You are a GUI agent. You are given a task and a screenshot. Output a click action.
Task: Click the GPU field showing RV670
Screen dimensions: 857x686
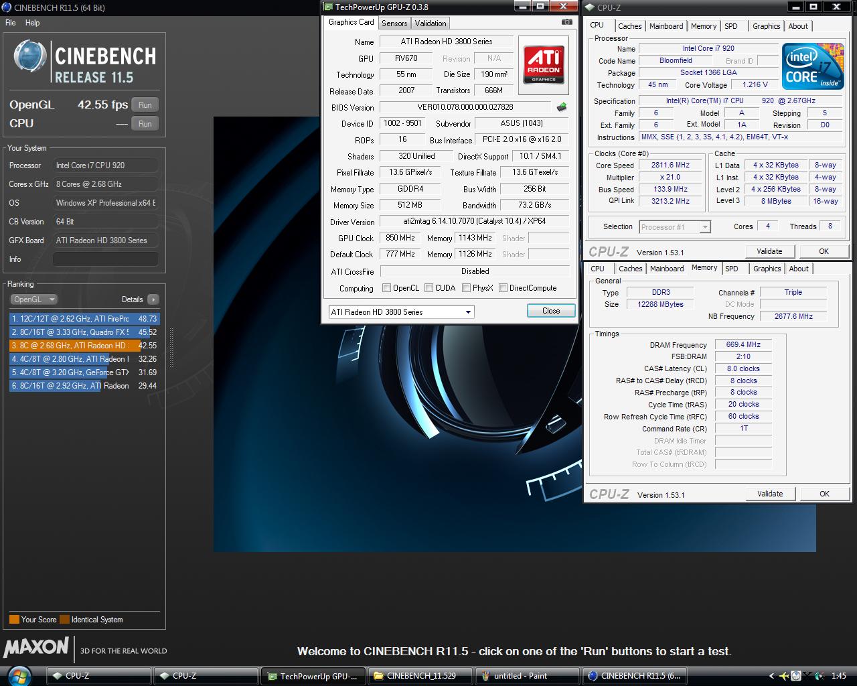[x=406, y=58]
